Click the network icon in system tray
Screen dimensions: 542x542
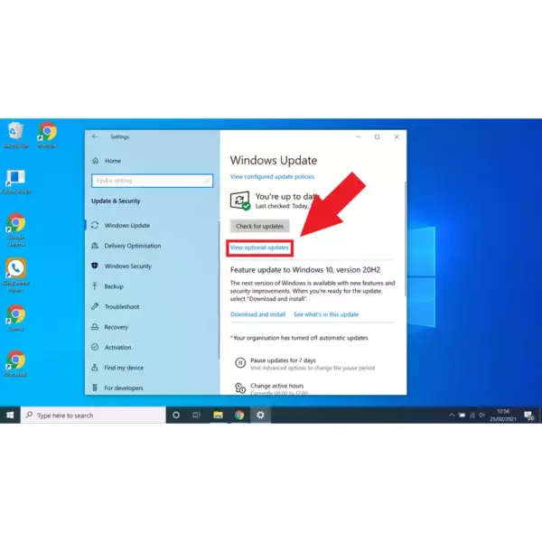472,416
